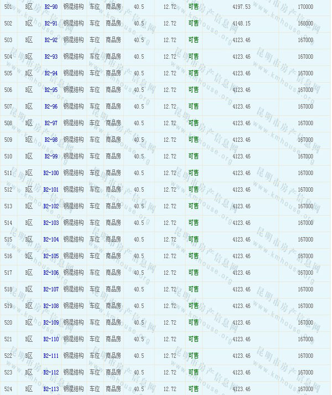Click the 168000 total price cell
The image size is (332, 395).
click(305, 23)
